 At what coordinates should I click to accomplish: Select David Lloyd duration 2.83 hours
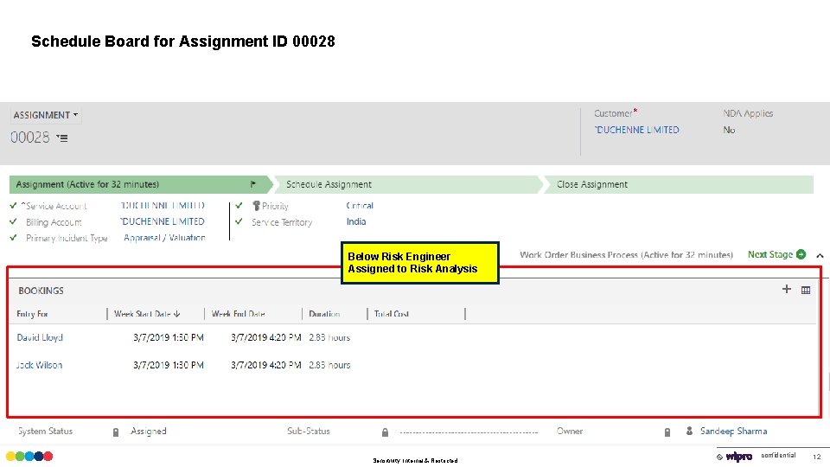(329, 337)
